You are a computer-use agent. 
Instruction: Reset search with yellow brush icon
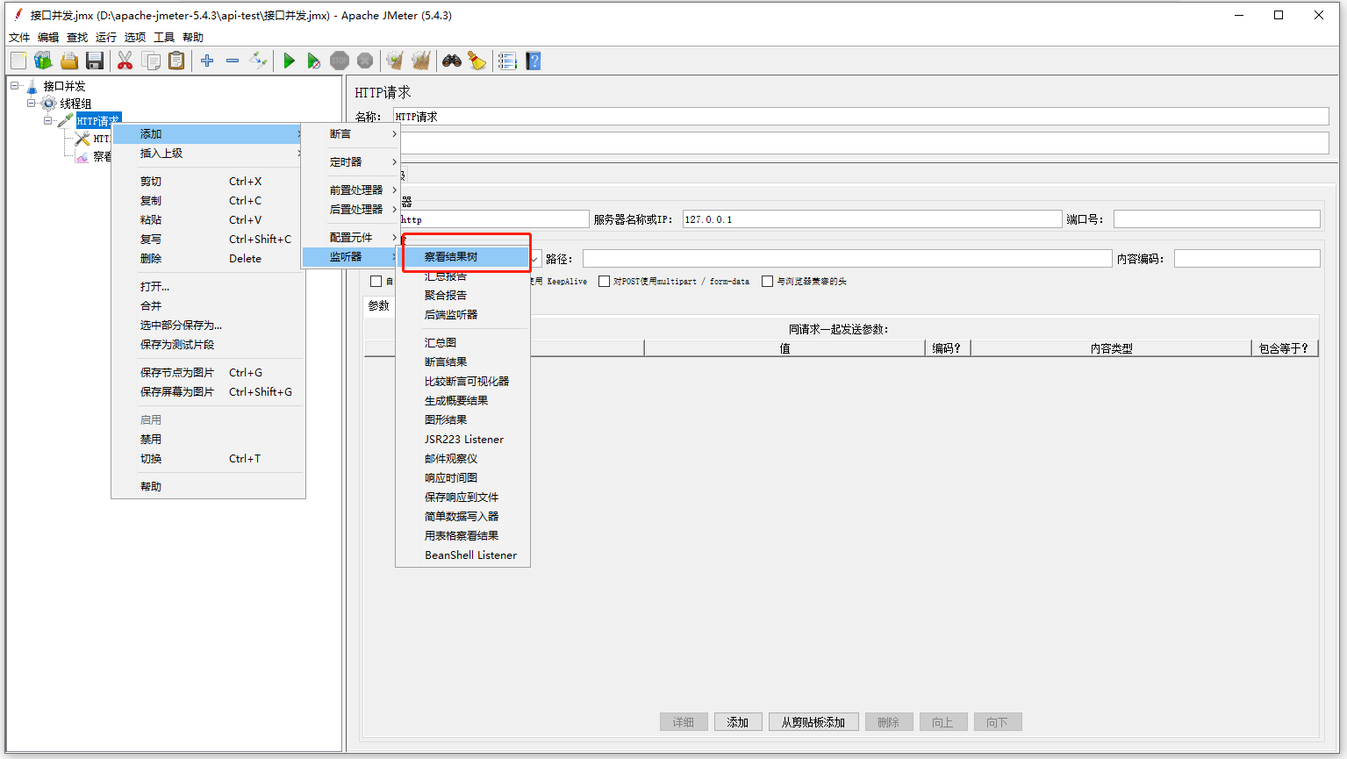477,61
